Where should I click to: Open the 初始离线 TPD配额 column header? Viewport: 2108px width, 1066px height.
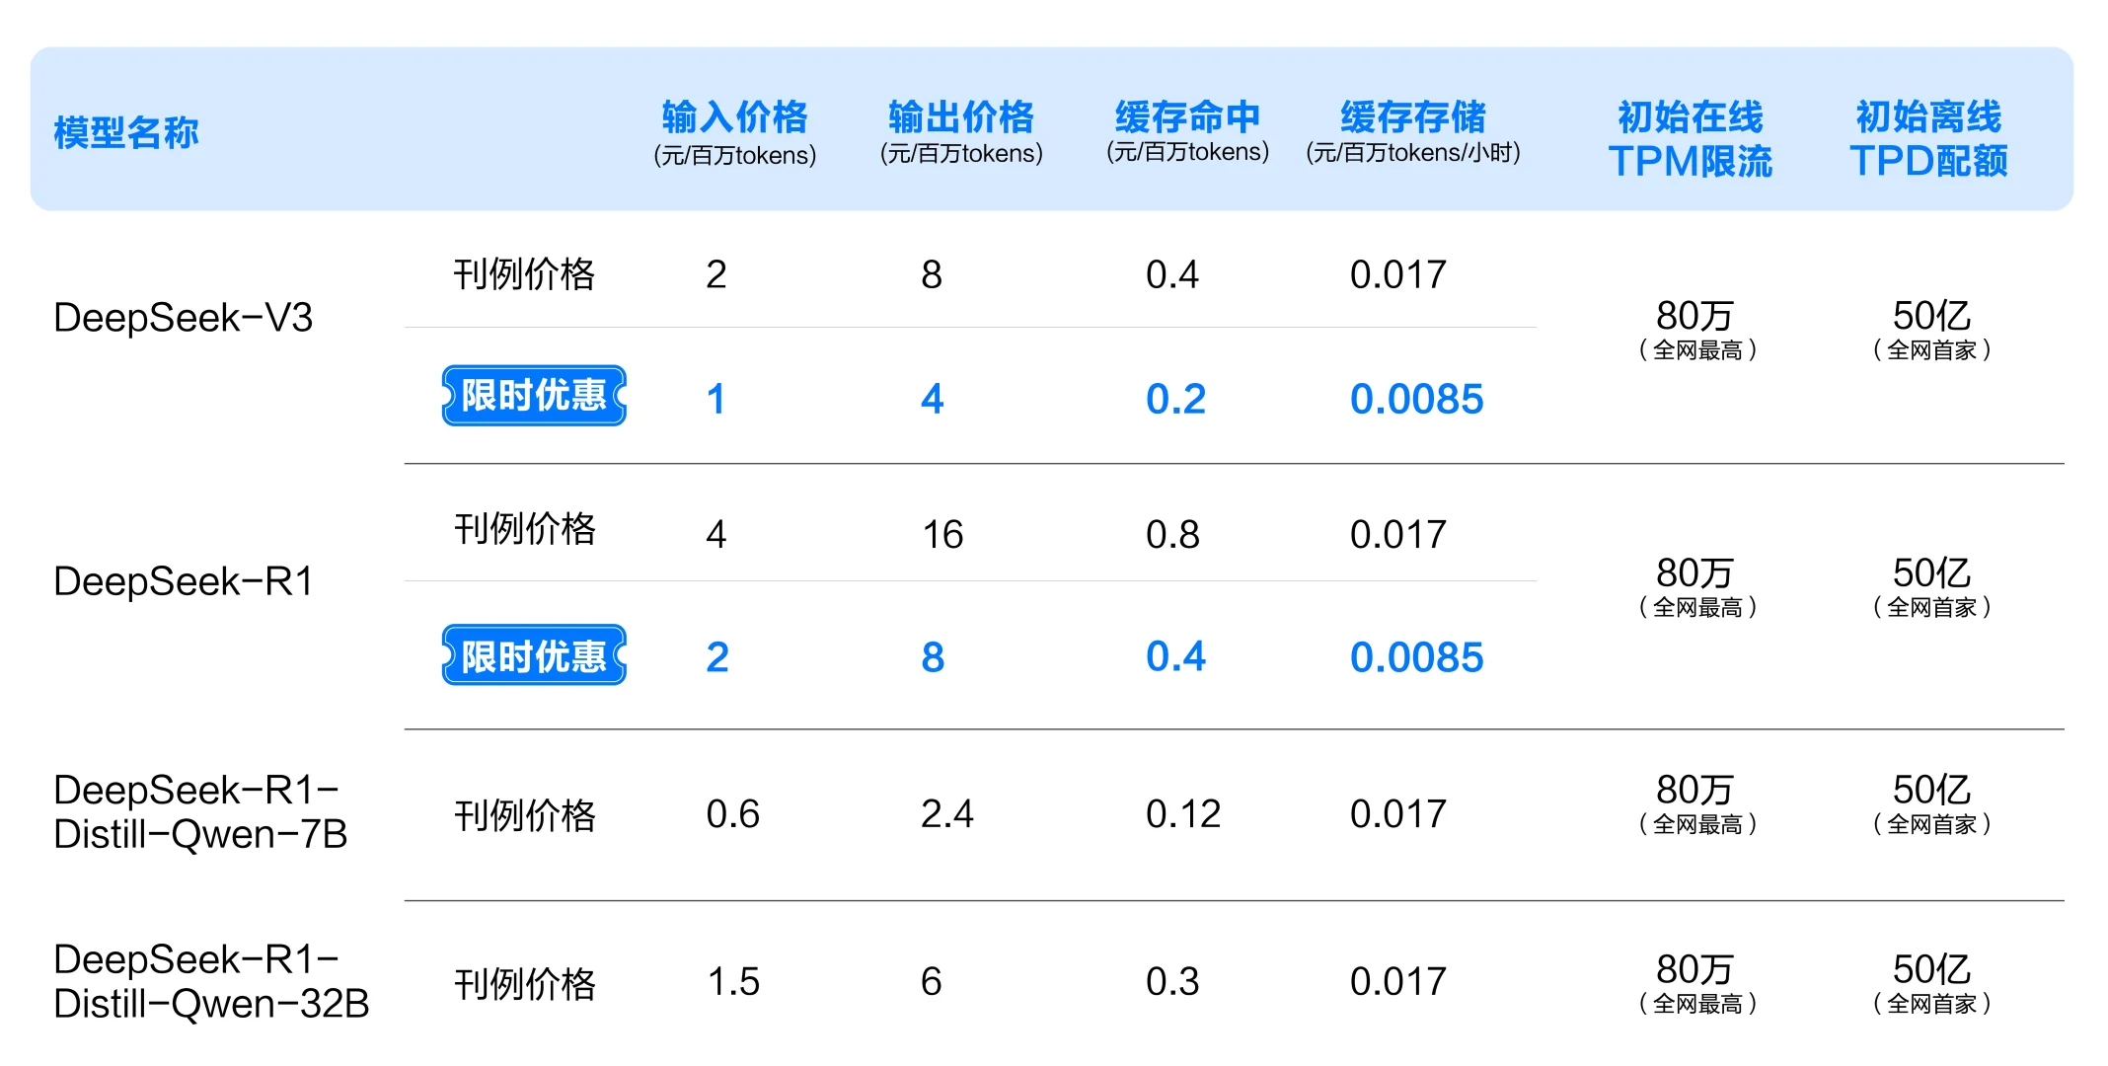pyautogui.click(x=1929, y=138)
